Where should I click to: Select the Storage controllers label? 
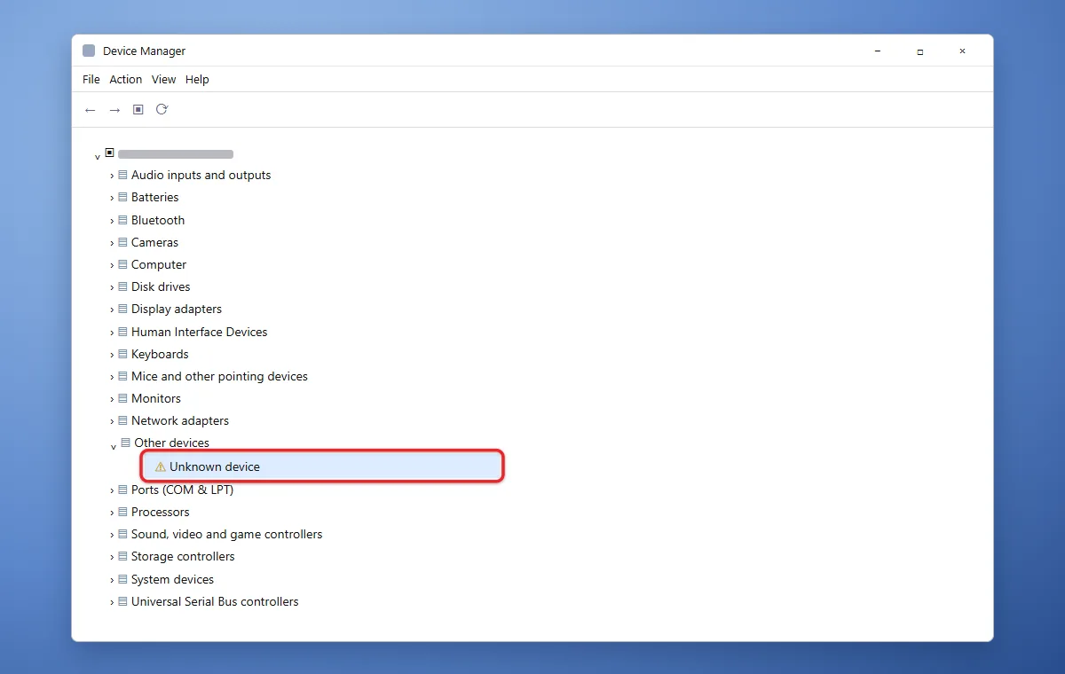click(183, 557)
